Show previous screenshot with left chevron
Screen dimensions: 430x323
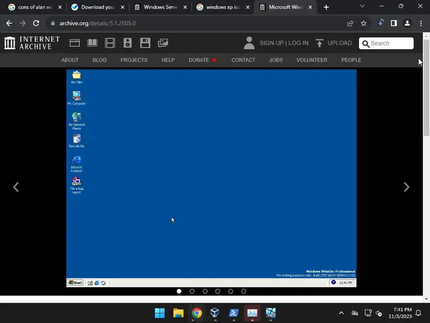[16, 187]
